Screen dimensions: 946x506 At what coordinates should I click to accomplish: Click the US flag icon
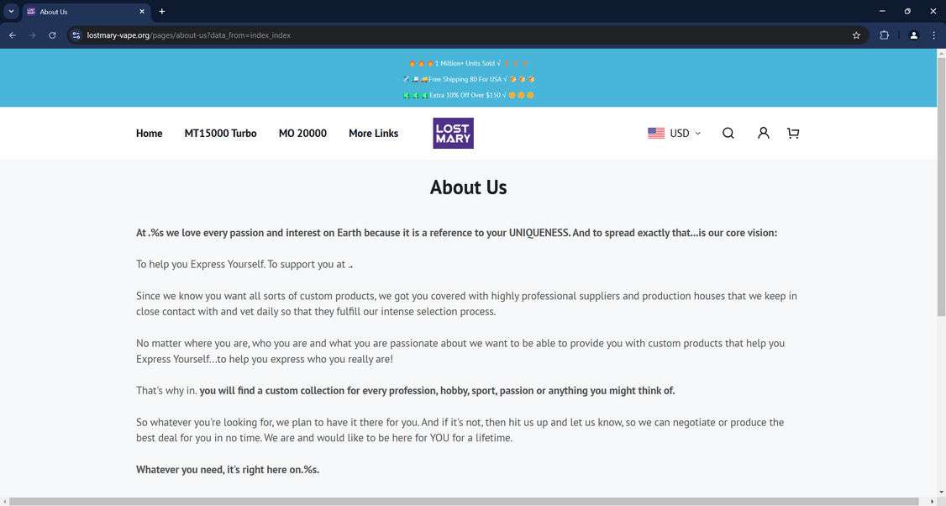click(x=656, y=133)
